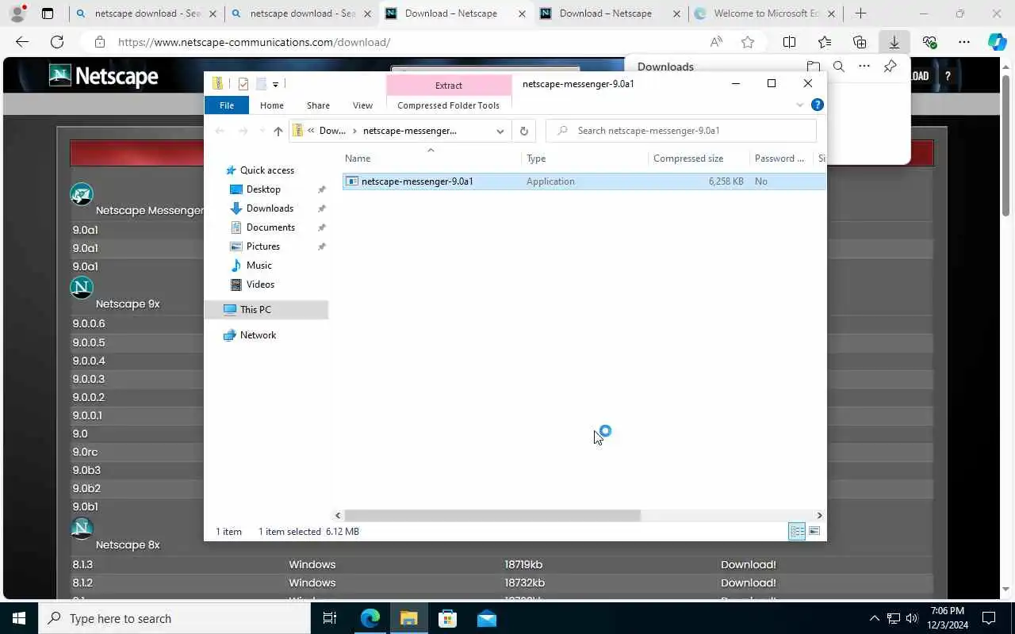1015x634 pixels.
Task: Refresh the Explorer folder view
Action: (x=523, y=131)
